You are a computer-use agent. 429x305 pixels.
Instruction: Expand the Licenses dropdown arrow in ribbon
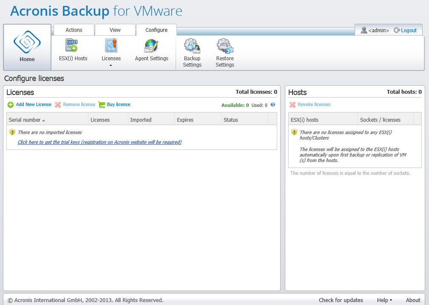111,65
